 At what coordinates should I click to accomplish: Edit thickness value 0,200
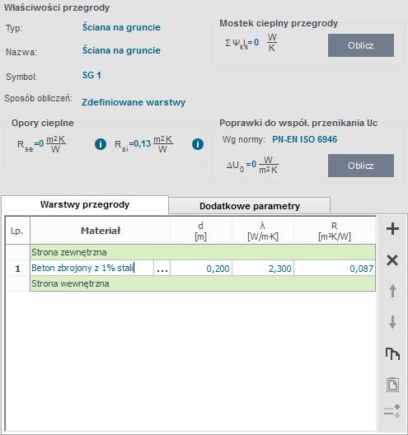[201, 269]
